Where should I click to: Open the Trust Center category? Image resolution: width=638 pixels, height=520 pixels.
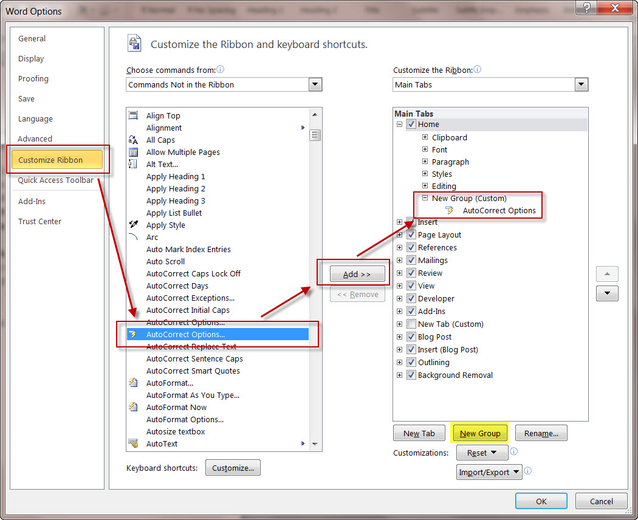[40, 221]
